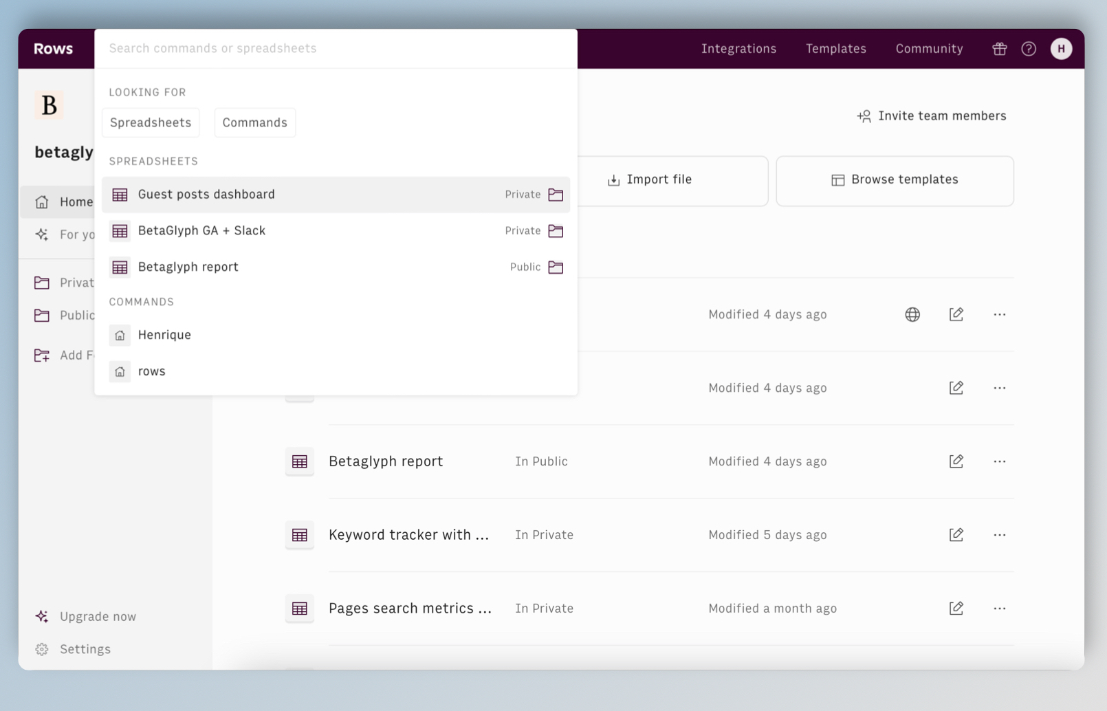This screenshot has width=1107, height=711.
Task: Filter the search by Commands
Action: tap(255, 122)
